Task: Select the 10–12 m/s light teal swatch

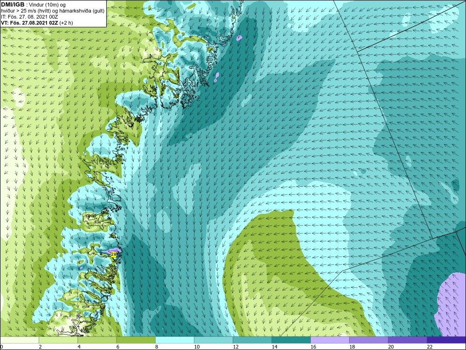Action: 213,340
